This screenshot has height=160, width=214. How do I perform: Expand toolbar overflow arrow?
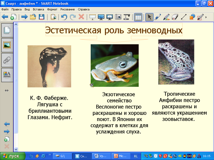(206, 17)
